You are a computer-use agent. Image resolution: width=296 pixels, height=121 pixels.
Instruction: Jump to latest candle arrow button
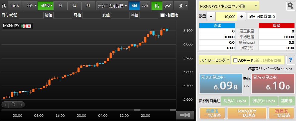point(185,115)
